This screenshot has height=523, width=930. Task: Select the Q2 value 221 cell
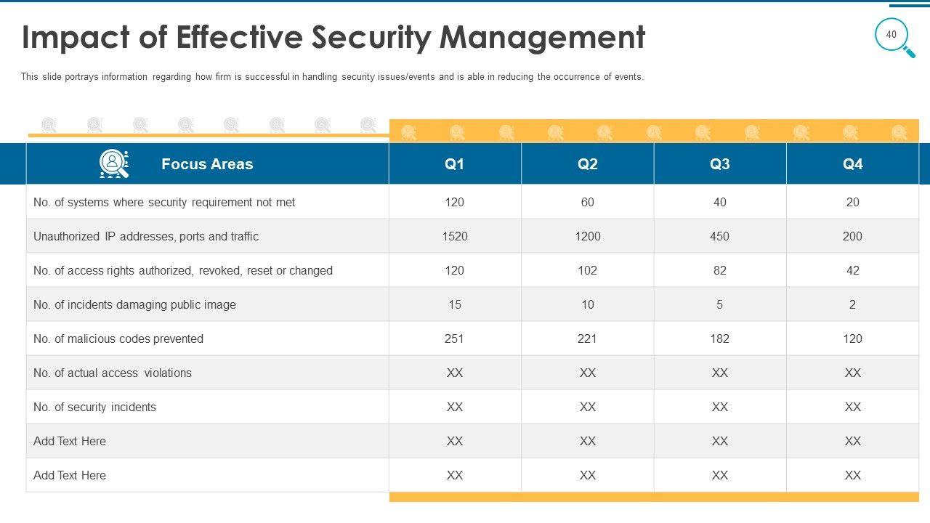click(x=587, y=338)
